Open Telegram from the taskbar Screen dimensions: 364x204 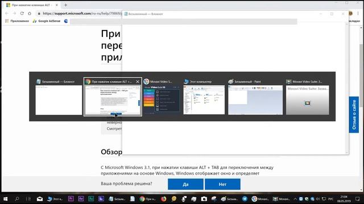click(245, 199)
